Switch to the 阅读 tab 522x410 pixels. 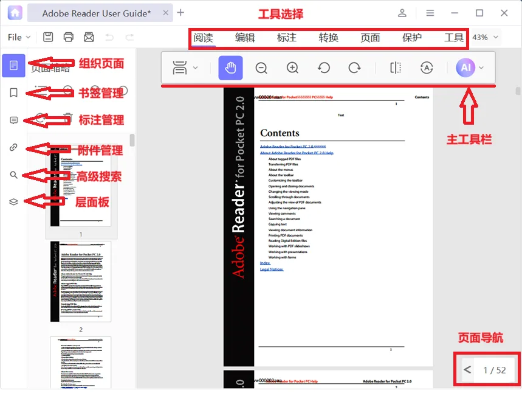point(204,38)
